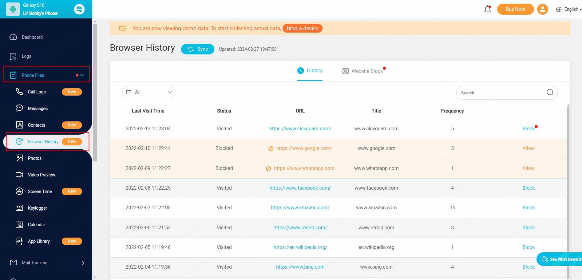582x280 pixels.
Task: Click the Calendar icon in sidebar
Action: [19, 224]
